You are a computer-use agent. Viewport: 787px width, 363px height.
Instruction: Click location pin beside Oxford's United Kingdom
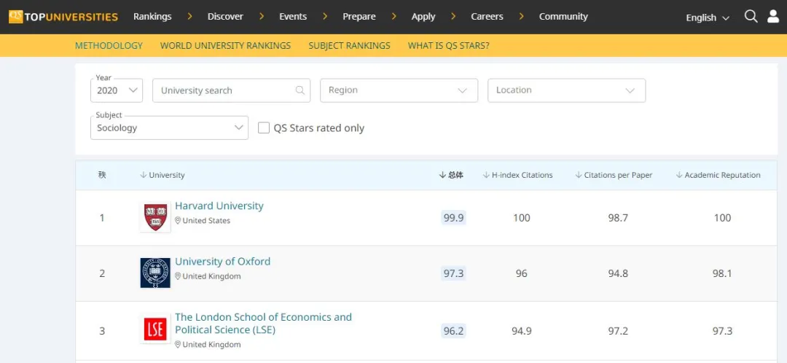[178, 276]
